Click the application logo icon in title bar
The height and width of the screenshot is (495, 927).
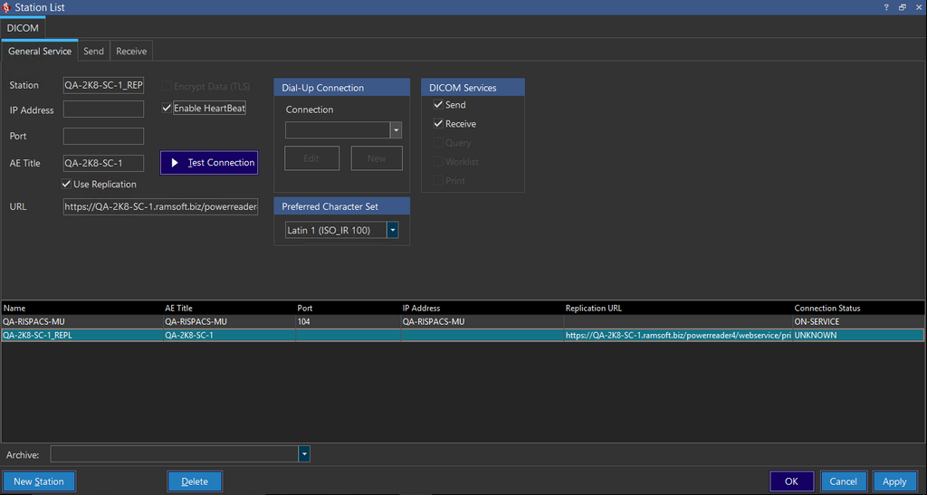coord(7,7)
